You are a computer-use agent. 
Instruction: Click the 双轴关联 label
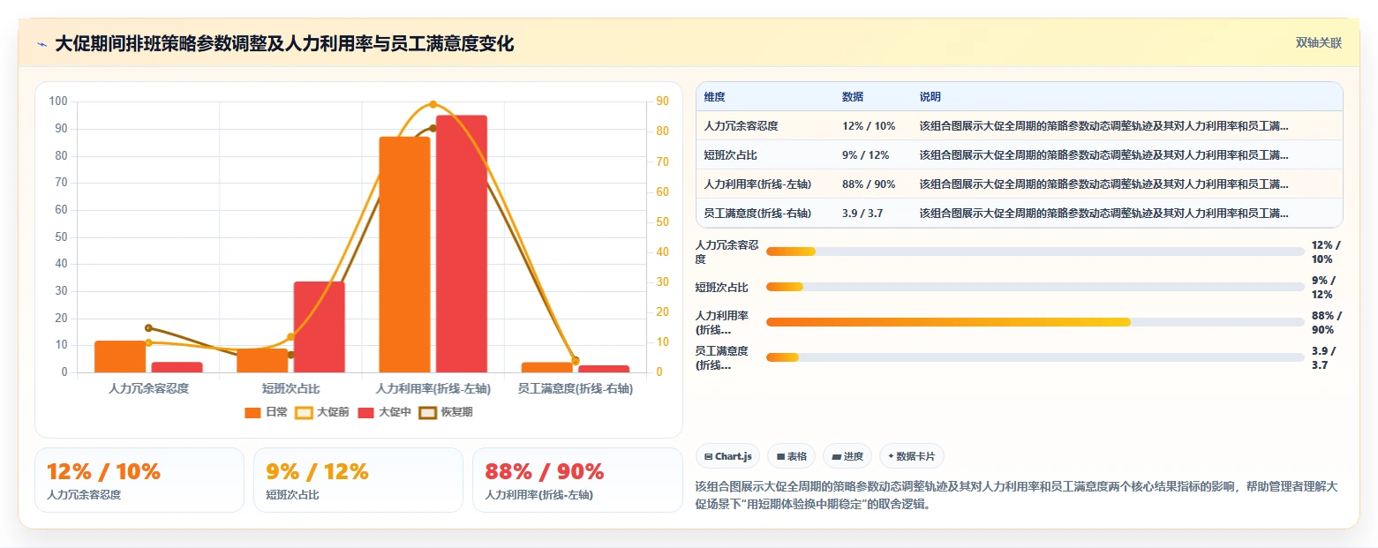click(1318, 43)
